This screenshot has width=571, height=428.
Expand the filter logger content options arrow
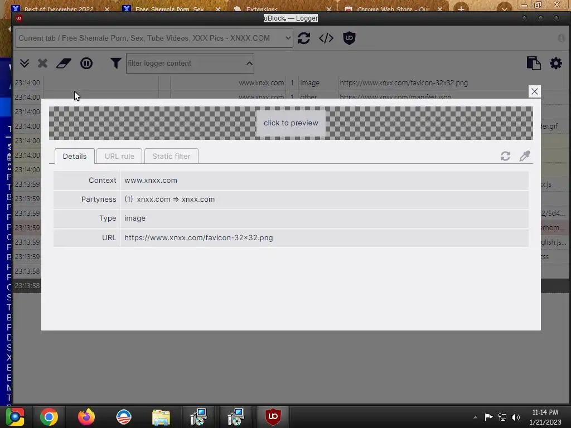click(x=249, y=64)
